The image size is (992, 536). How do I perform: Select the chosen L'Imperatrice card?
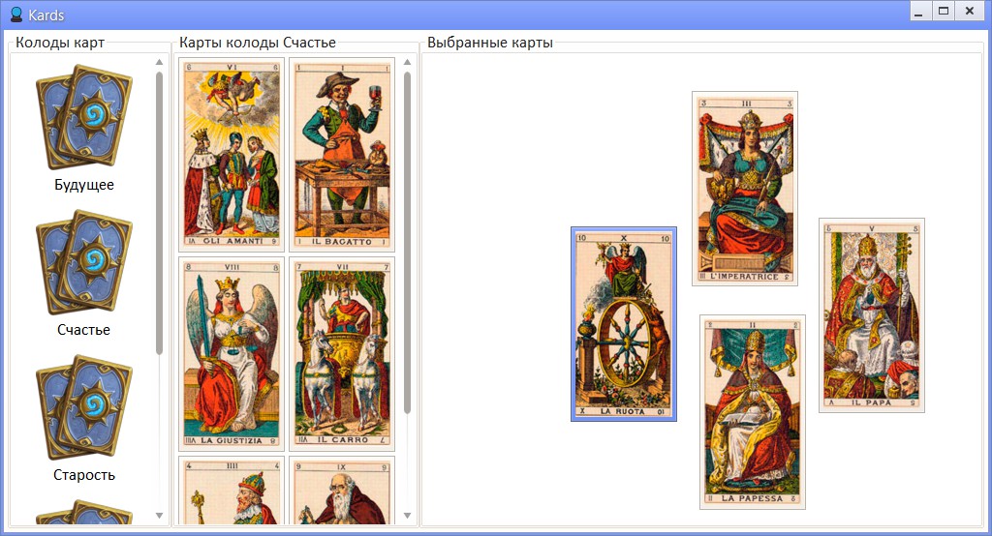[745, 189]
